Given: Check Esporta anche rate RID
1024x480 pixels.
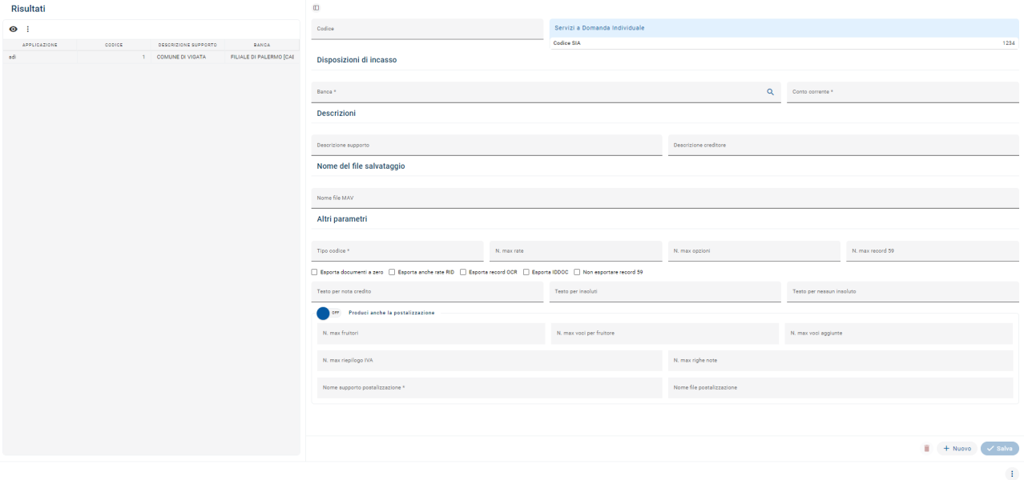Looking at the screenshot, I should [x=392, y=272].
